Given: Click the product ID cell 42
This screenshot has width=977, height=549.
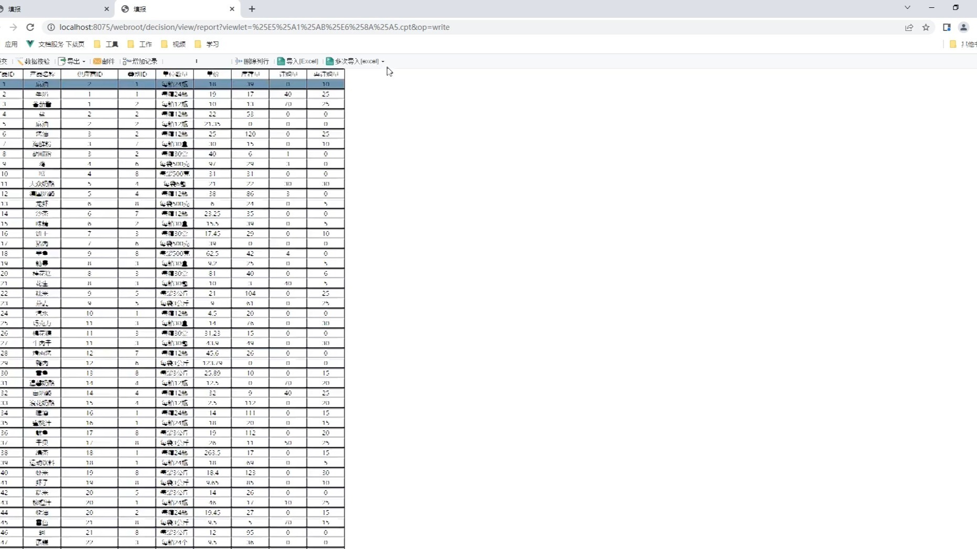Looking at the screenshot, I should pos(11,493).
